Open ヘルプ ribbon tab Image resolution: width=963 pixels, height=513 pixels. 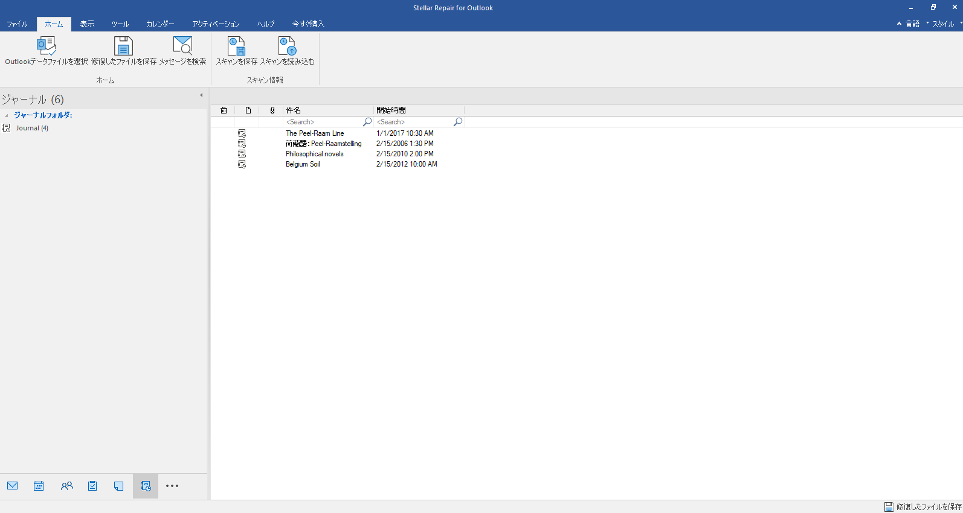(266, 24)
